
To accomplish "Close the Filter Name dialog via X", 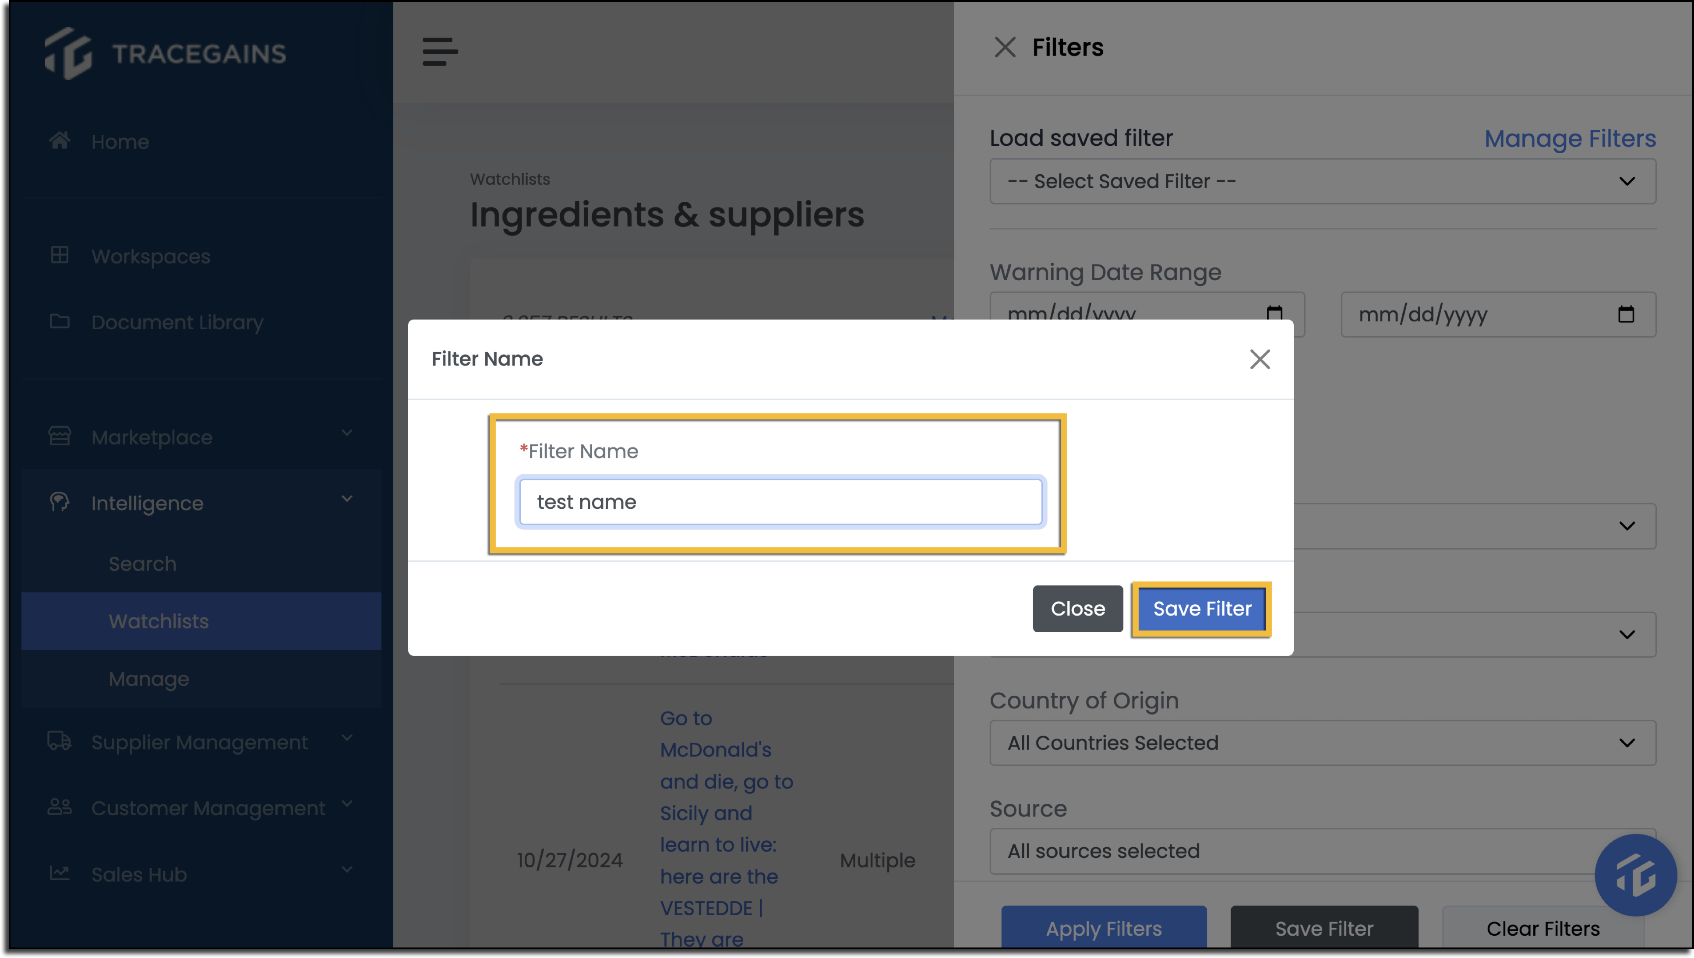I will [x=1260, y=359].
